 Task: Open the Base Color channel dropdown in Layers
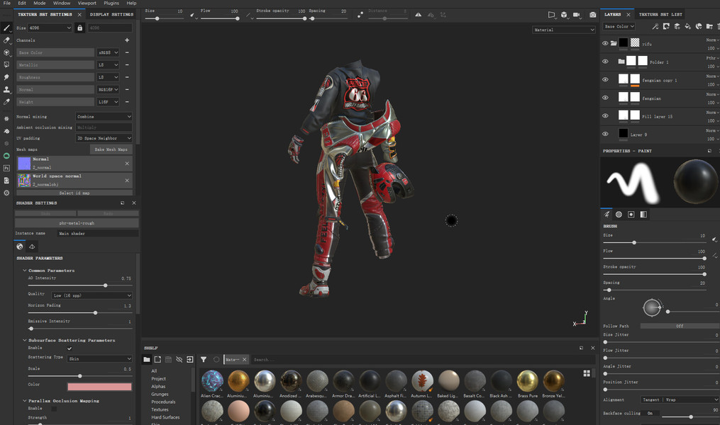click(x=619, y=27)
